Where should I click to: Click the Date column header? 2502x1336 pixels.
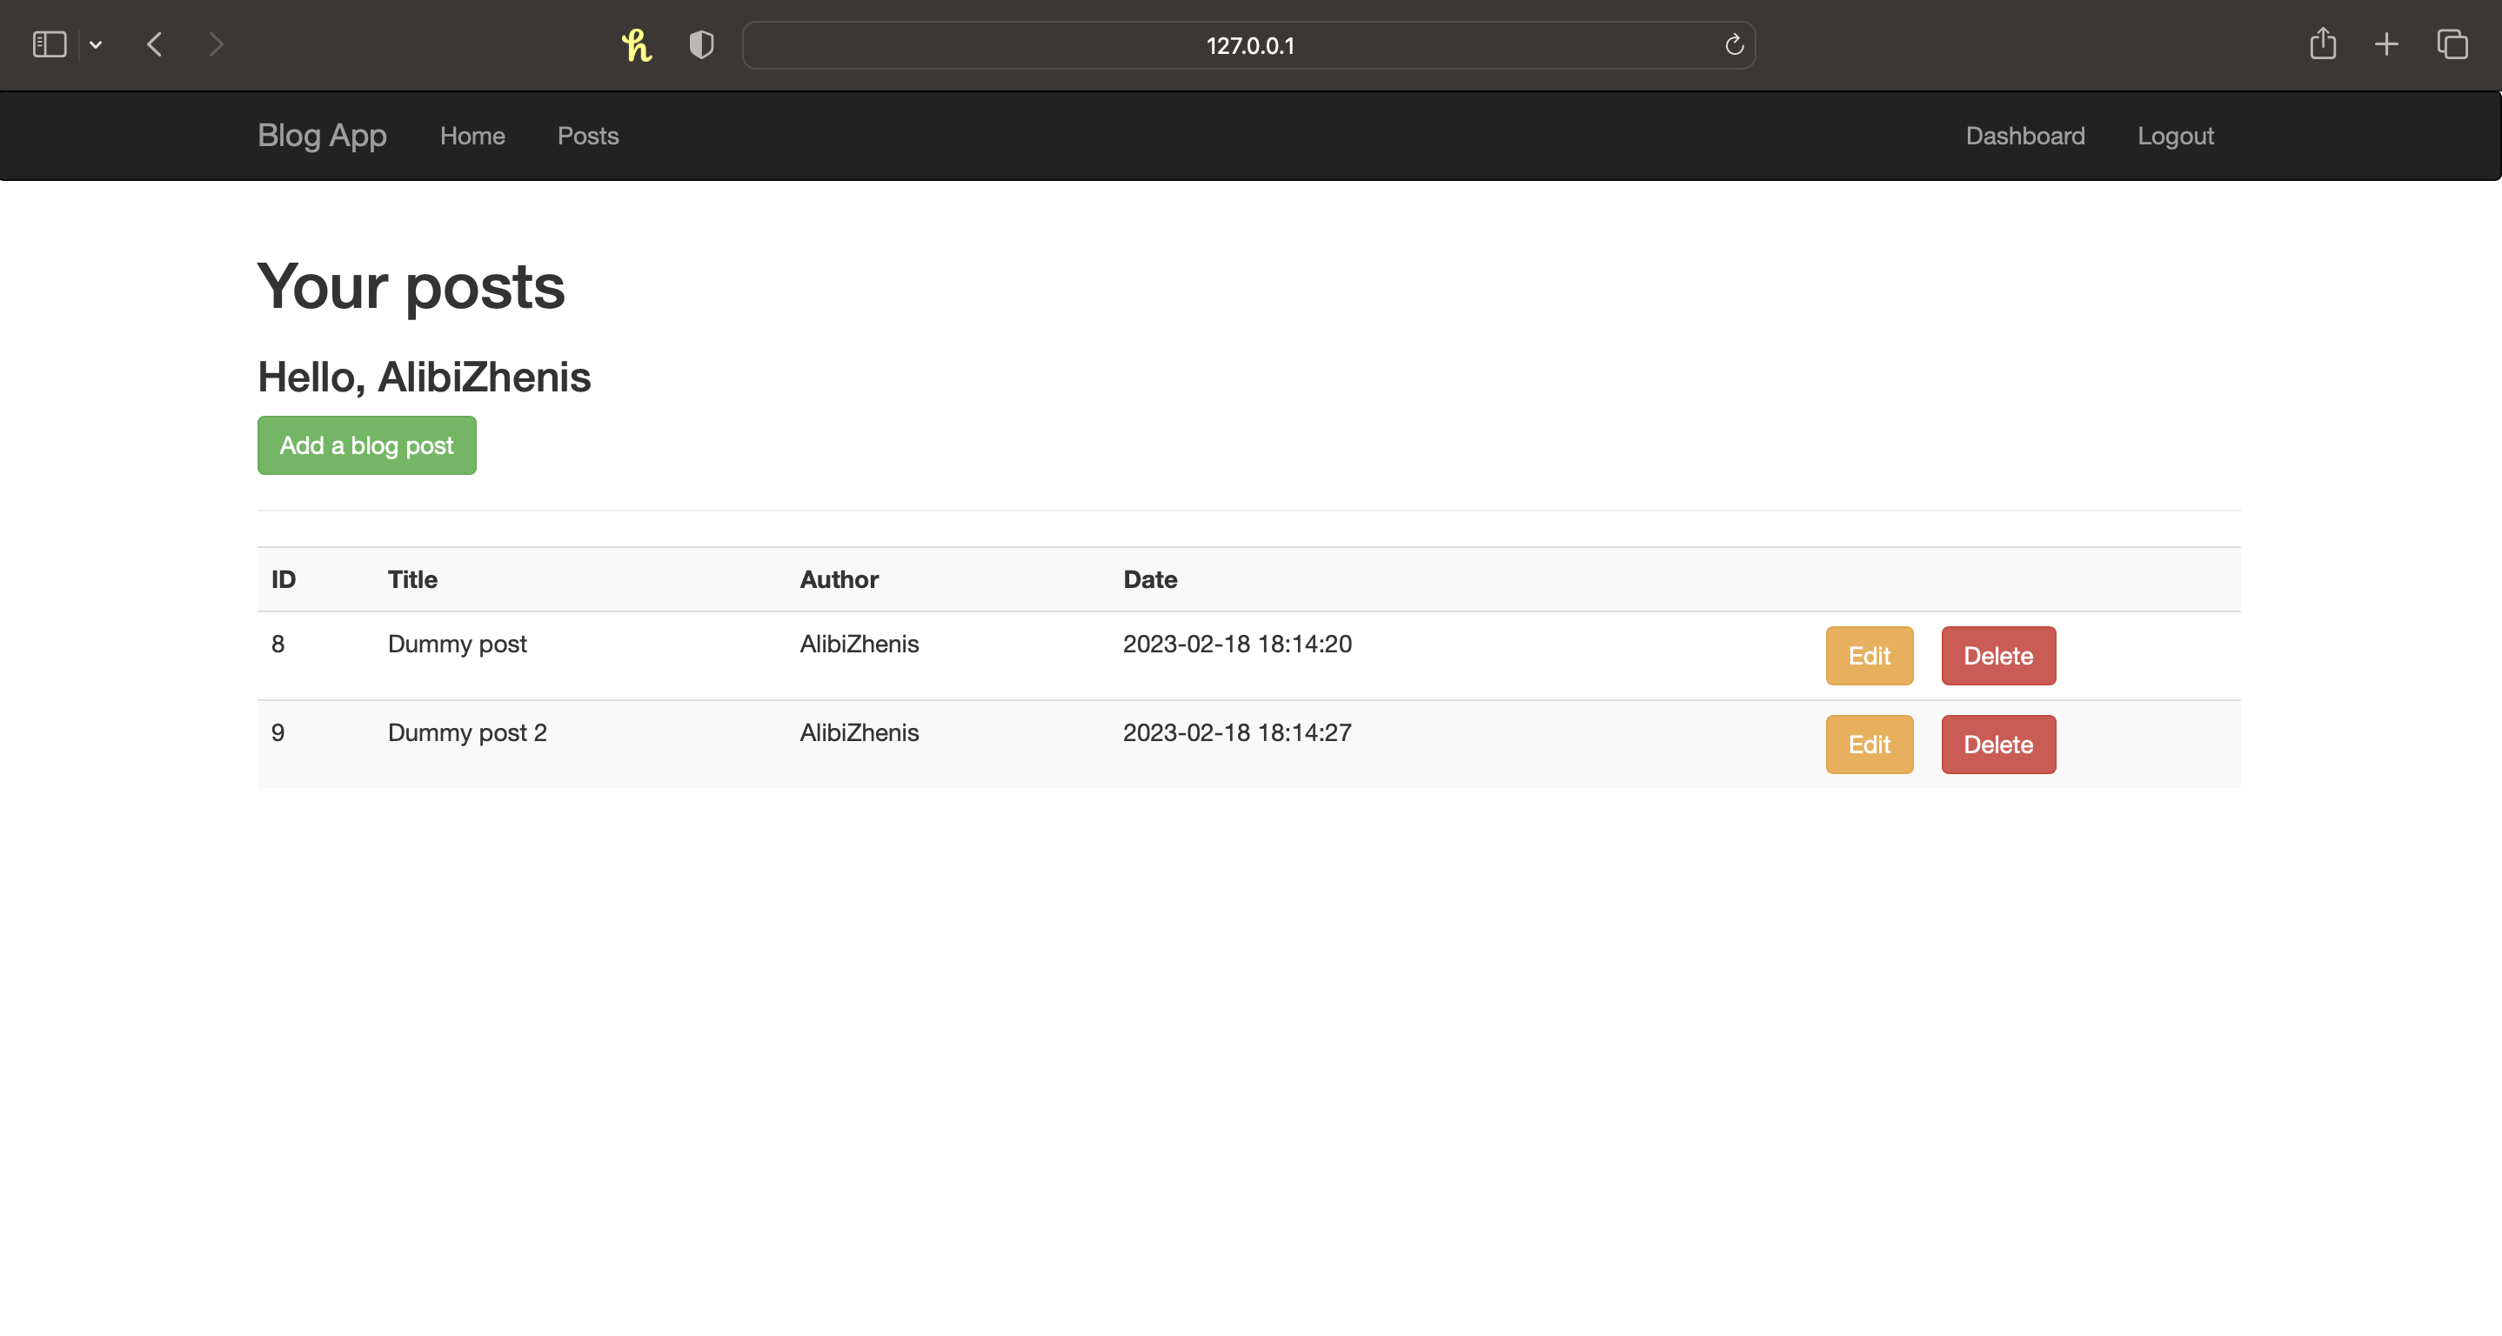pos(1150,579)
